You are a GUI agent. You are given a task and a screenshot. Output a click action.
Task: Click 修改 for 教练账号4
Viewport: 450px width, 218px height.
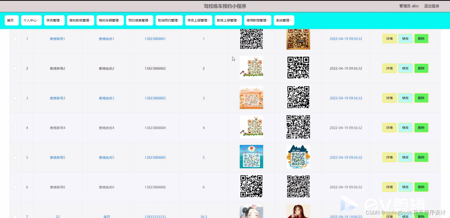click(405, 128)
